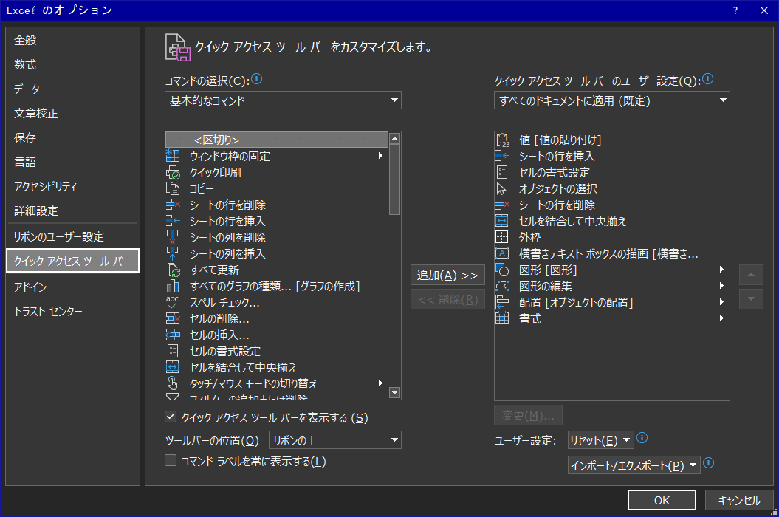Expand the 書式 submenu arrow
The height and width of the screenshot is (517, 779).
pos(721,318)
